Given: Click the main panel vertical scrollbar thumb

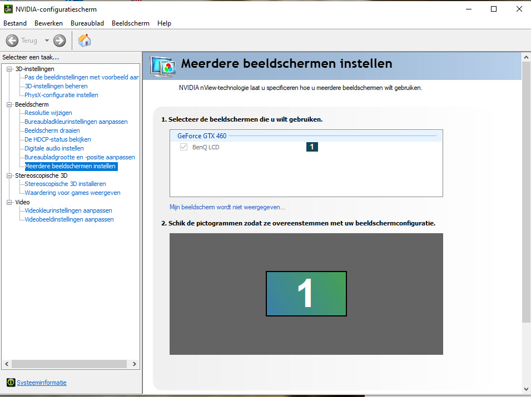Looking at the screenshot, I should 526,192.
